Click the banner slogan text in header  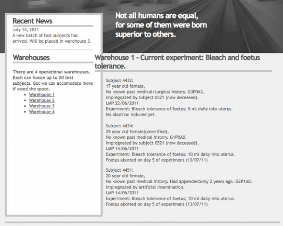point(157,25)
